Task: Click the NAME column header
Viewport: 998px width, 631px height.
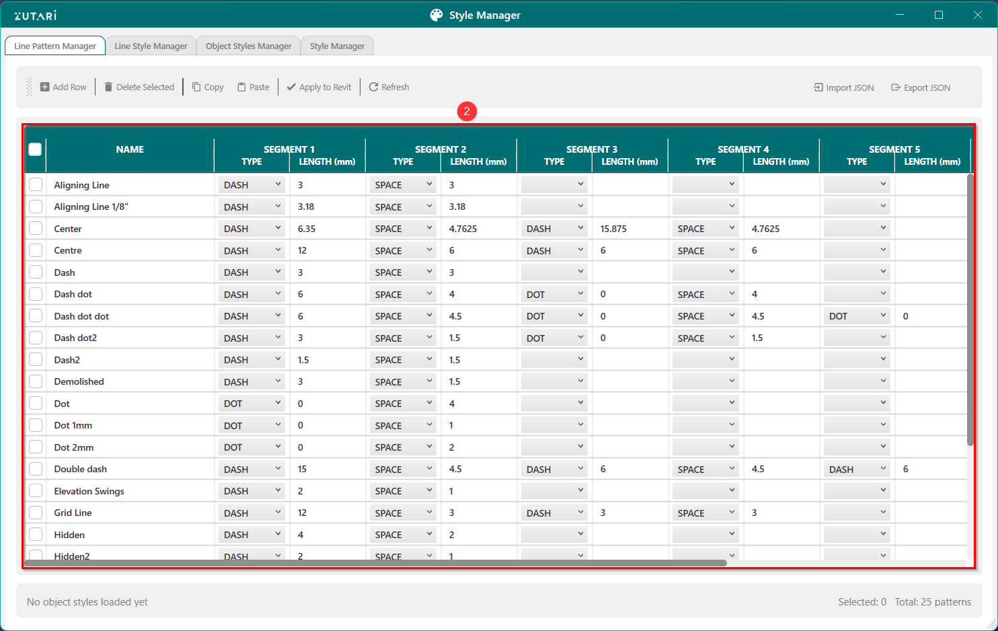Action: [130, 149]
